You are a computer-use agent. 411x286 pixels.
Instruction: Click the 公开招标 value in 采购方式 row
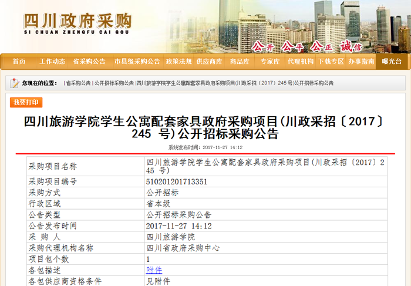point(162,193)
